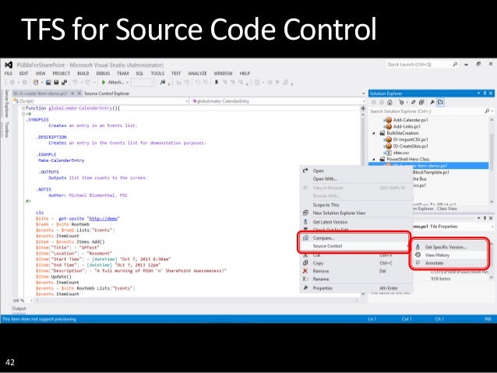Viewport: 497px width, 373px height.
Task: Select 01-ImportCSV.ps1 file
Action: [x=411, y=139]
